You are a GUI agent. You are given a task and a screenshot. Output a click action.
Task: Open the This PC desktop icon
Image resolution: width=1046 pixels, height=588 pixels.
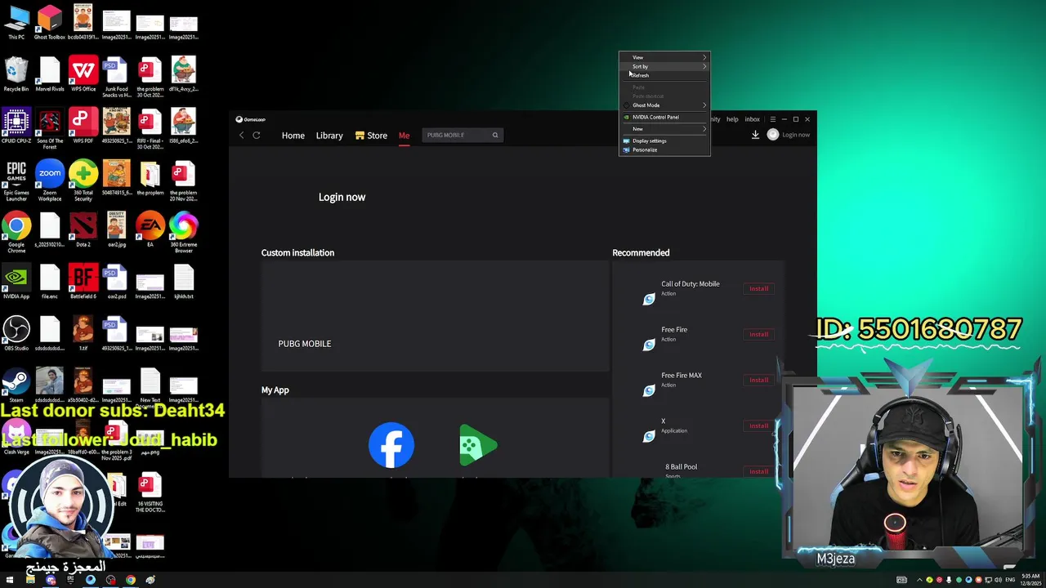point(16,22)
